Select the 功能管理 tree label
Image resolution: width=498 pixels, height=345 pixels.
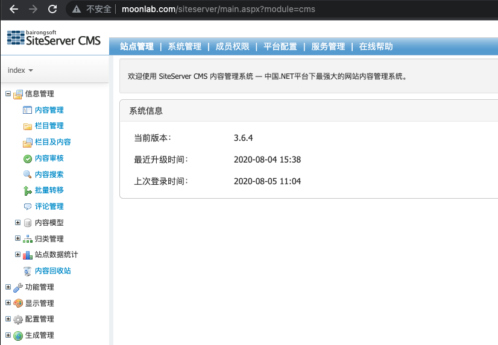tap(39, 287)
